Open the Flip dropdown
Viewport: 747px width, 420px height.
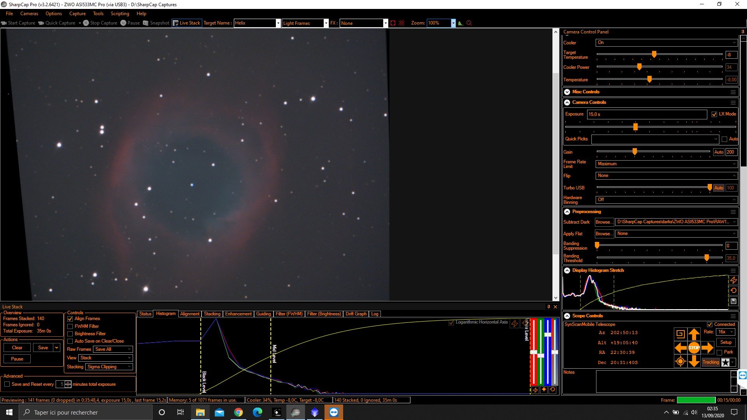[x=666, y=175]
